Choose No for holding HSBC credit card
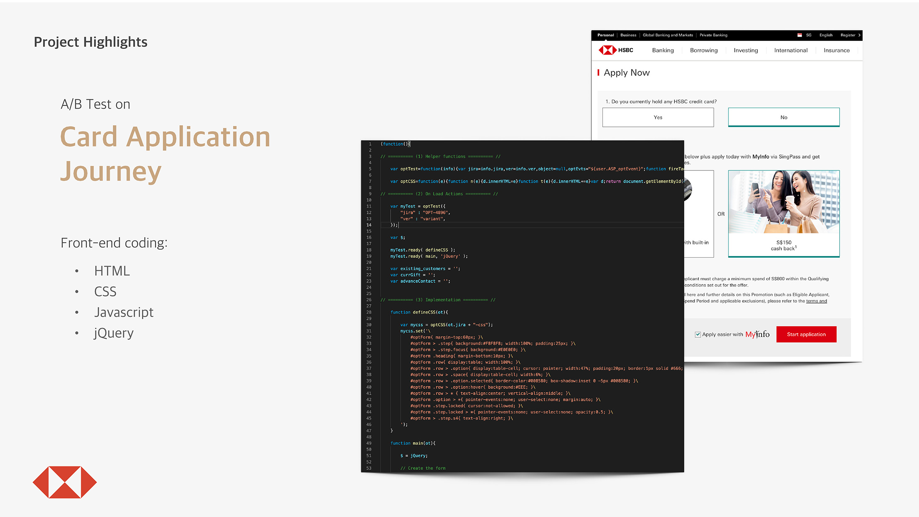This screenshot has width=919, height=517. coord(784,117)
